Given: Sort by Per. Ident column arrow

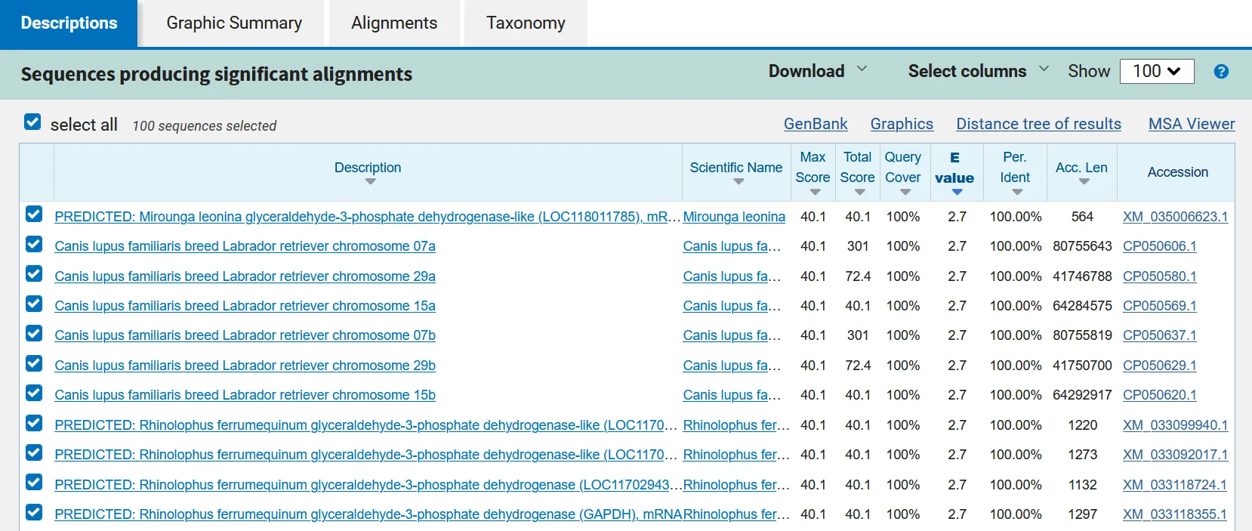Looking at the screenshot, I should tap(1016, 192).
